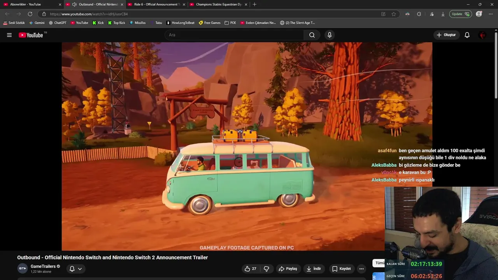Open the Kick bookmark
Image resolution: width=498 pixels, height=280 pixels.
pyautogui.click(x=98, y=23)
